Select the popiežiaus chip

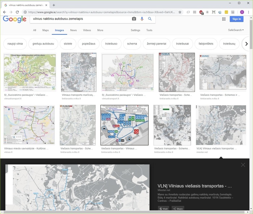click(x=89, y=44)
